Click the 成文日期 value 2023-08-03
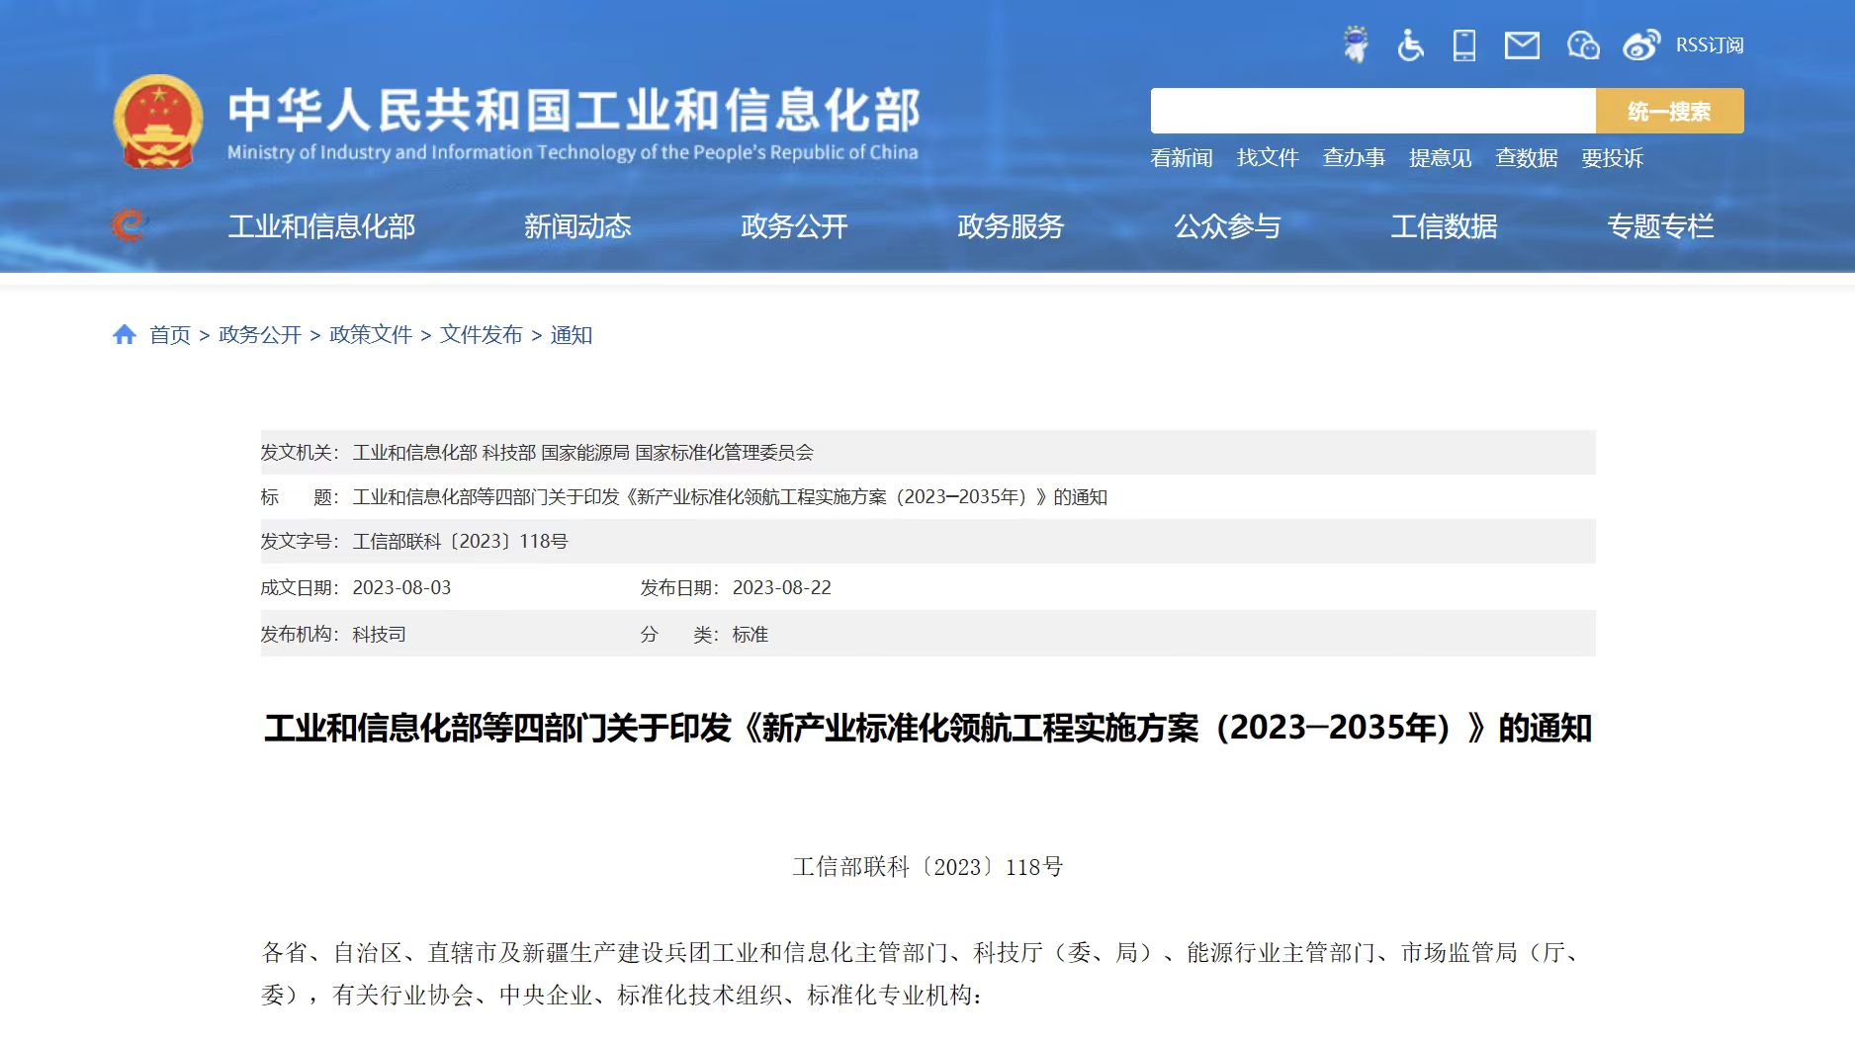The height and width of the screenshot is (1044, 1855). point(401,588)
